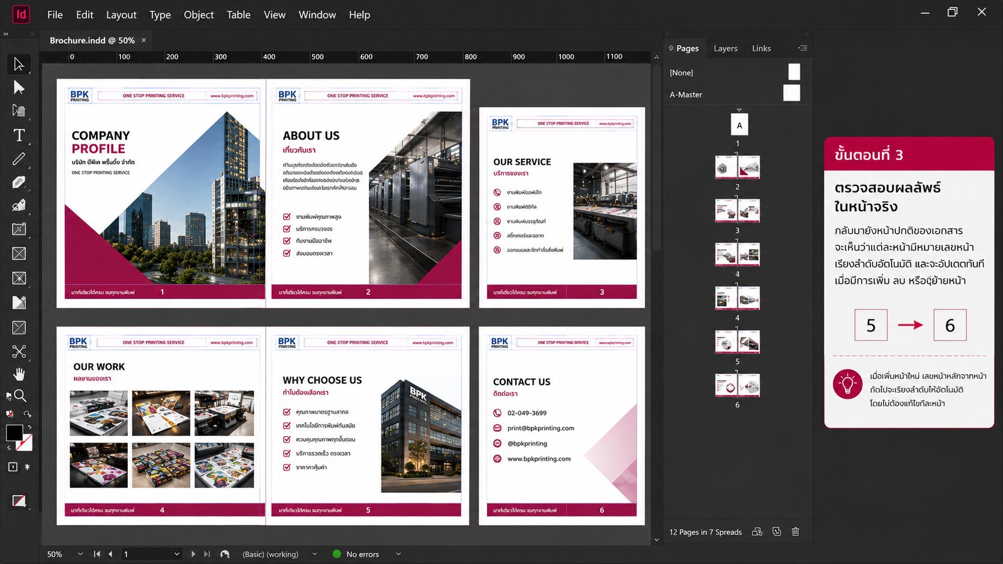Open the View menu

coord(275,14)
